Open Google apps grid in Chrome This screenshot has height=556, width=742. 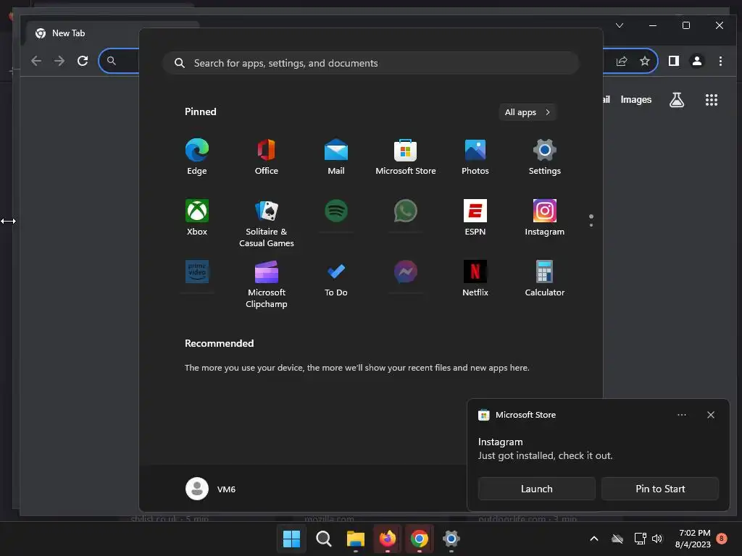coord(712,100)
